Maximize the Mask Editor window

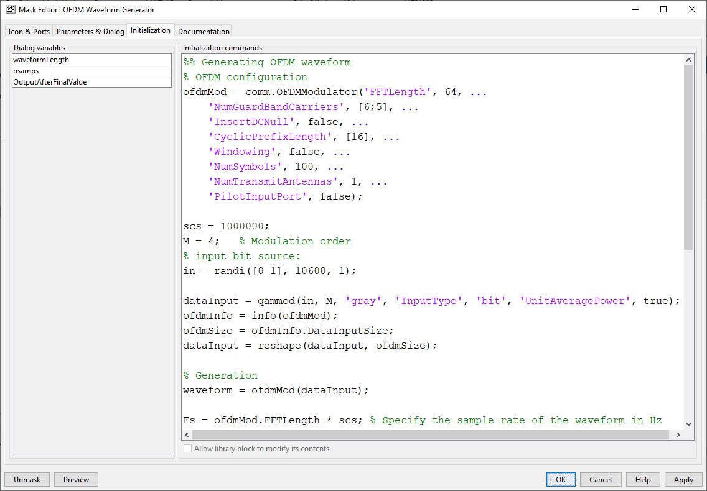(x=663, y=9)
